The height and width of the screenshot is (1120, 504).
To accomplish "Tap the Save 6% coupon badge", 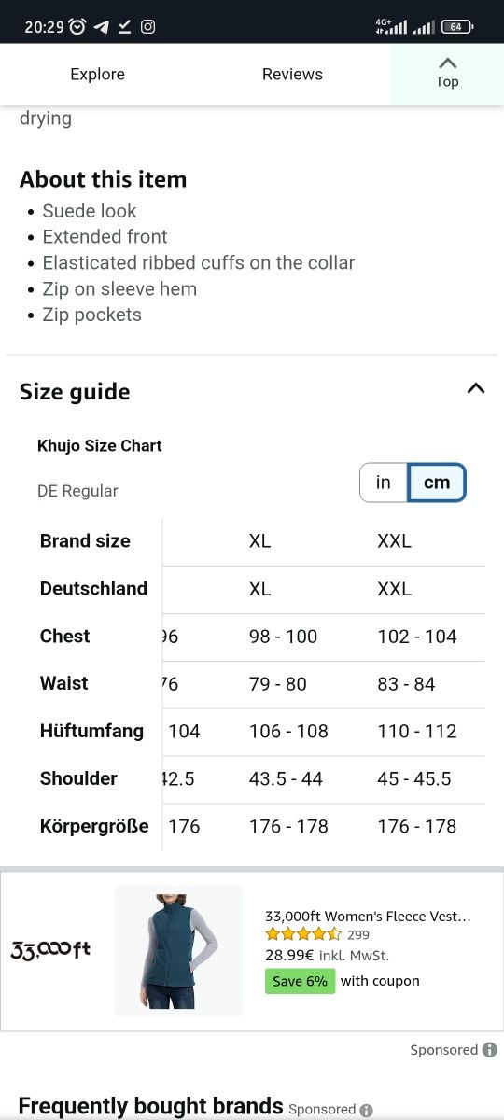I will point(300,981).
